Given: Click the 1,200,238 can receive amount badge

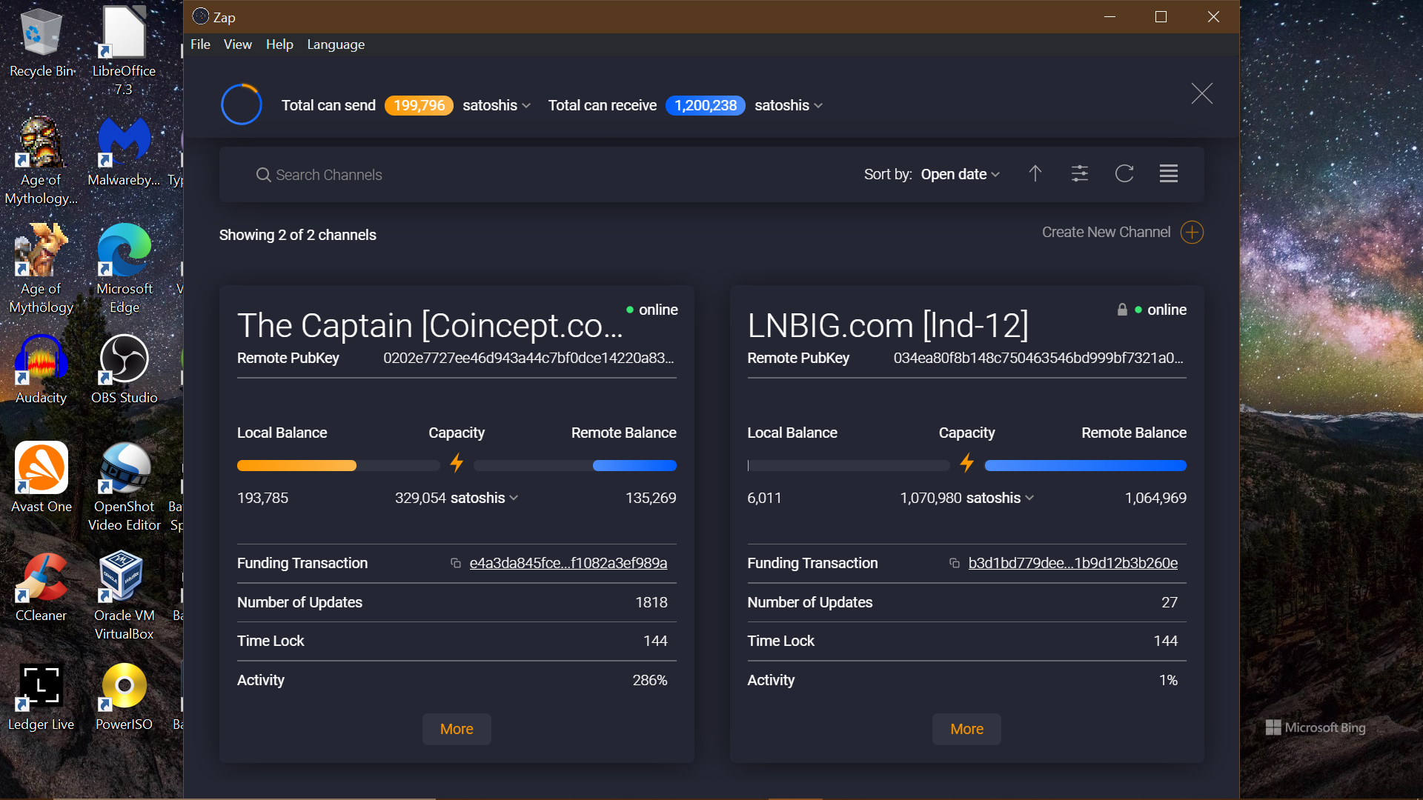Looking at the screenshot, I should pos(706,105).
